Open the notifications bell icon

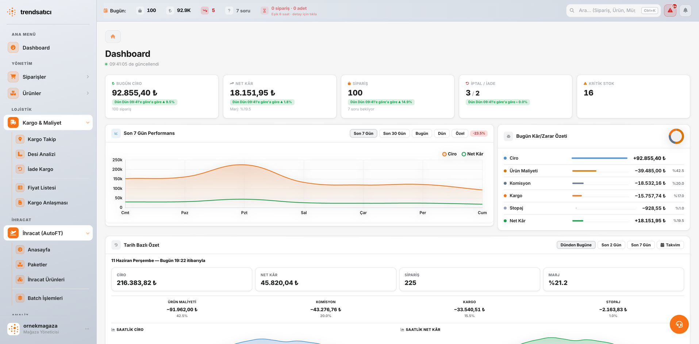pyautogui.click(x=685, y=11)
